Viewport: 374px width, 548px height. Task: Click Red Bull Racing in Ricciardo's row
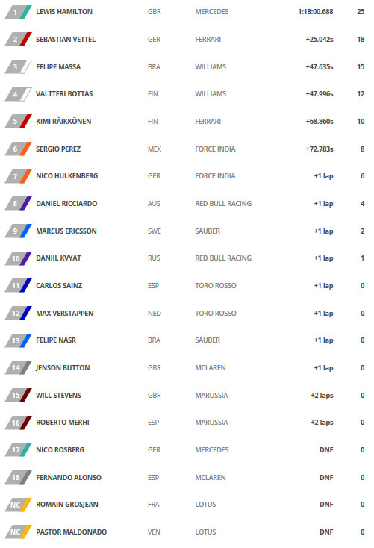[223, 203]
